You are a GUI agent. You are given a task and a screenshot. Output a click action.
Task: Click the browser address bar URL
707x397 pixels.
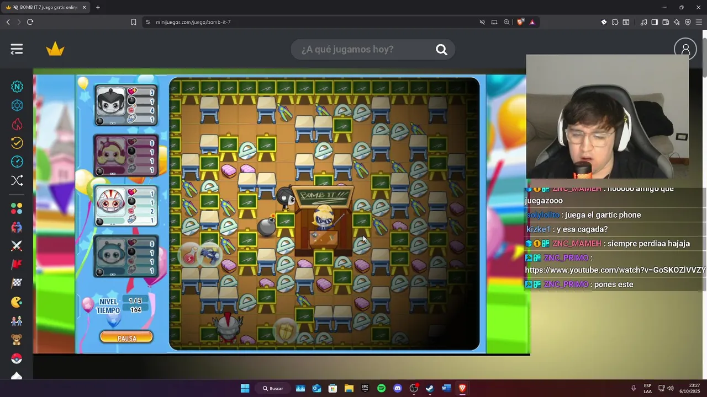click(193, 22)
